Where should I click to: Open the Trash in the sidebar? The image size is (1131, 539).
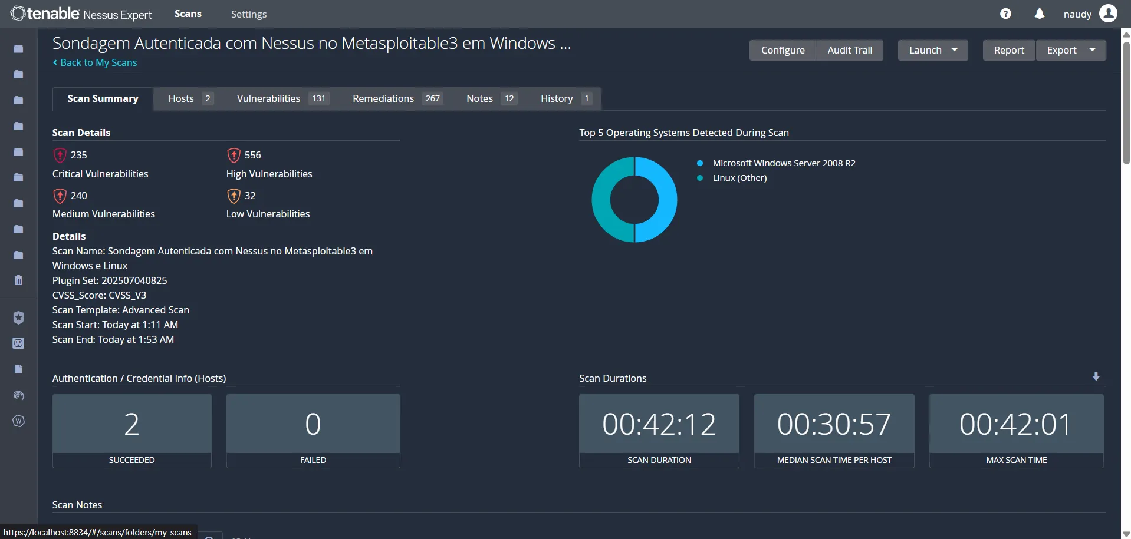[x=18, y=280]
